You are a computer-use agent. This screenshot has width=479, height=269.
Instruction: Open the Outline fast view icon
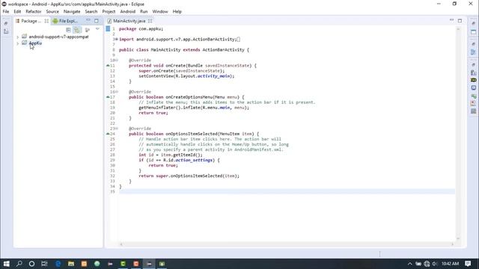point(473,52)
